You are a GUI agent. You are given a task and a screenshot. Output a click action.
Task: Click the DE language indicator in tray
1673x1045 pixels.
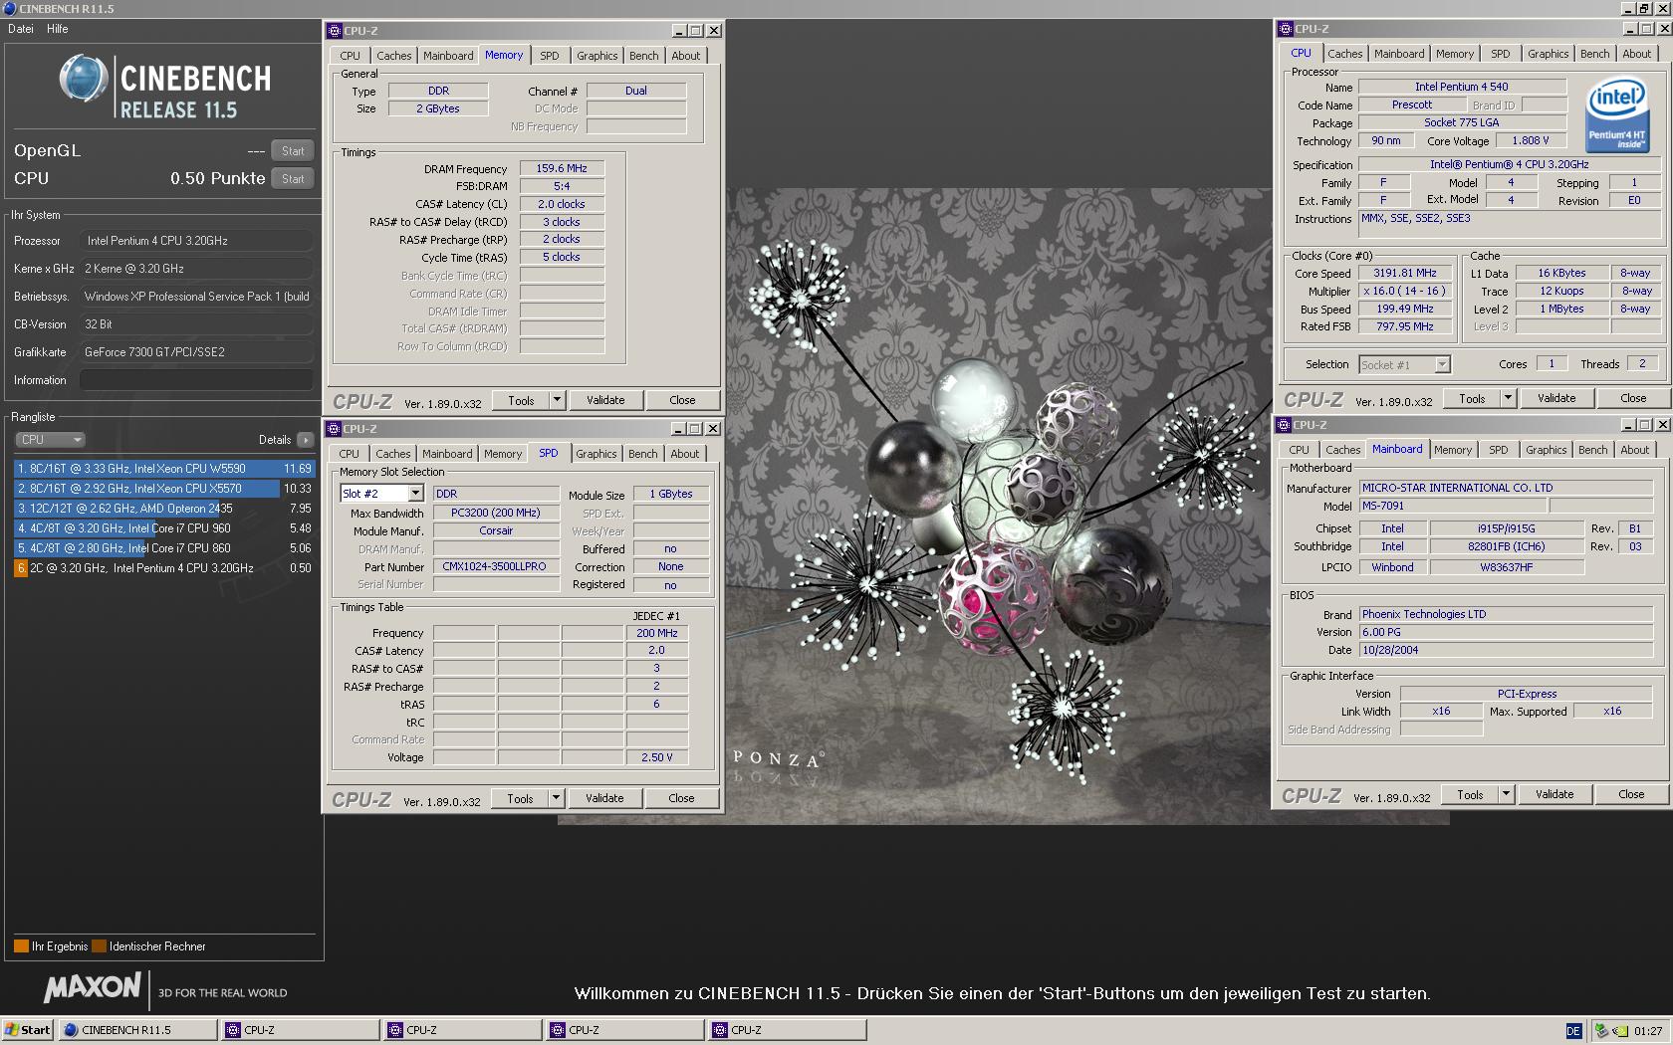(1573, 1031)
